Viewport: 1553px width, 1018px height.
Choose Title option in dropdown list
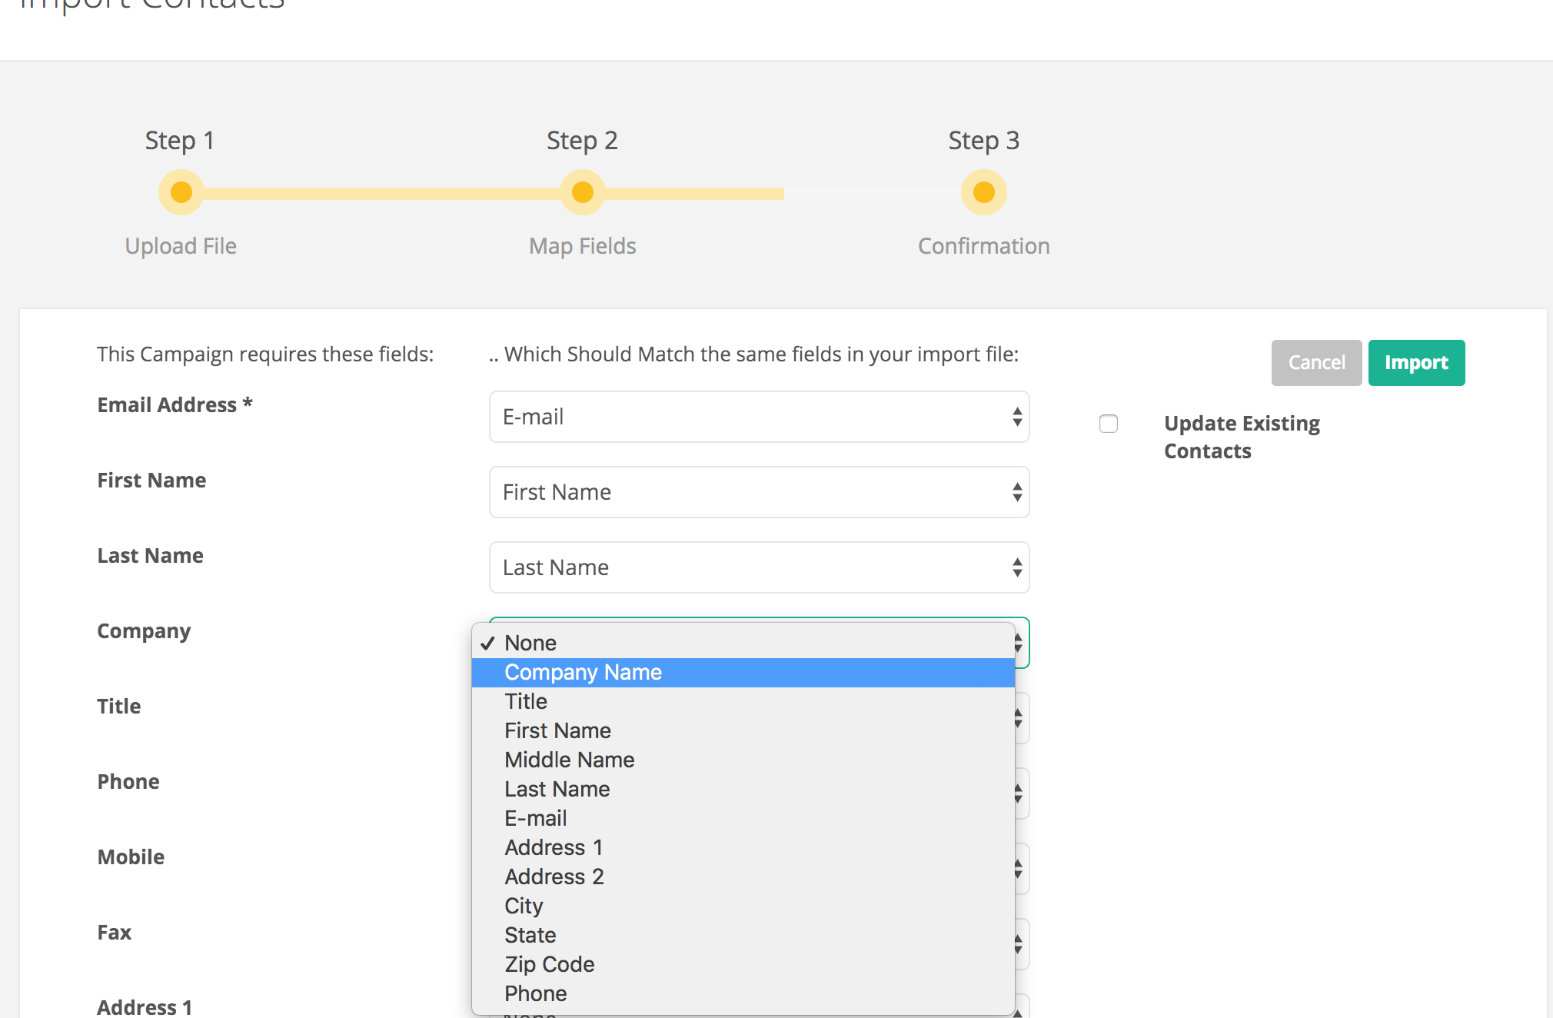pyautogui.click(x=526, y=701)
